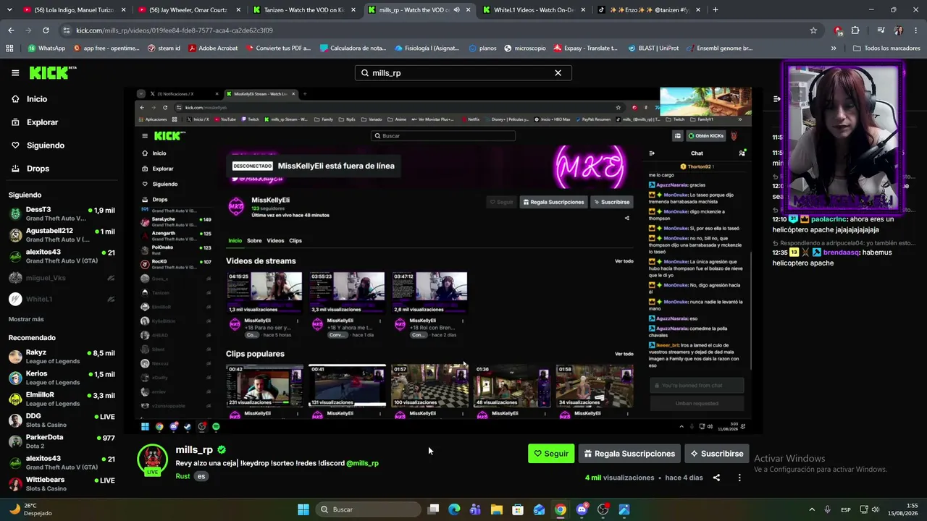Open ElmiilloR's recommended channel
The image size is (927, 521).
(62, 399)
